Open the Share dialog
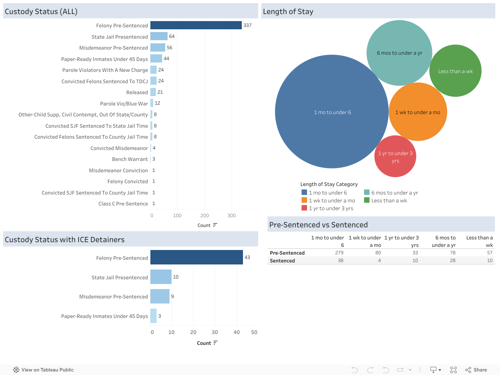Screen dimensions: 500x375 pos(476,370)
